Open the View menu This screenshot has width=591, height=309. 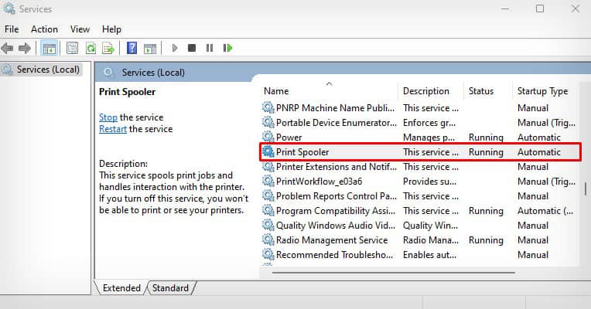(80, 29)
